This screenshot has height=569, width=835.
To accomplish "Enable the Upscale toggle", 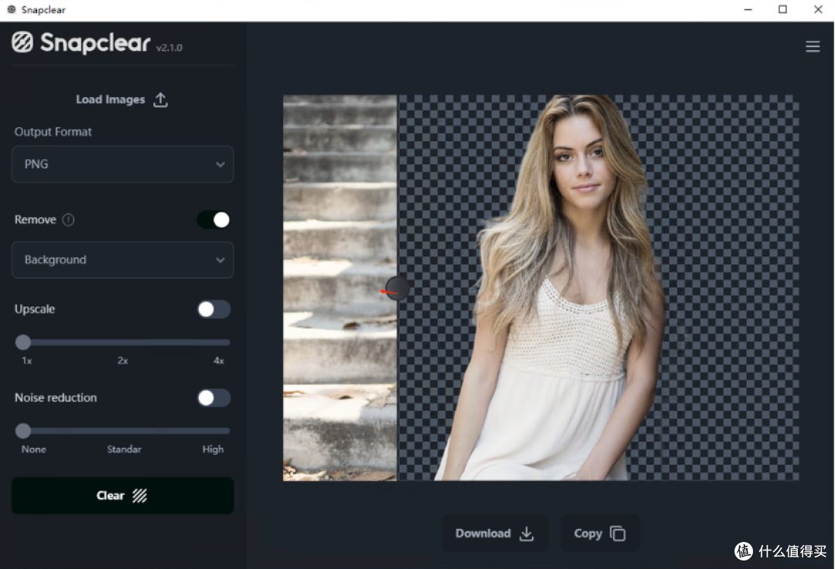I will 214,309.
